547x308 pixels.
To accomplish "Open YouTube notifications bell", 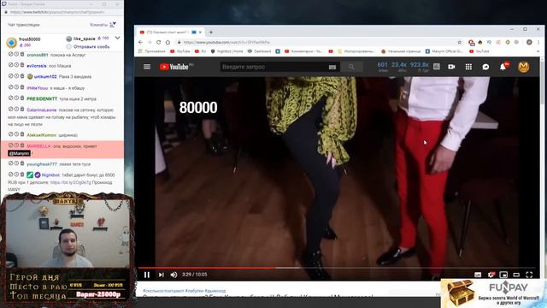I will click(503, 67).
